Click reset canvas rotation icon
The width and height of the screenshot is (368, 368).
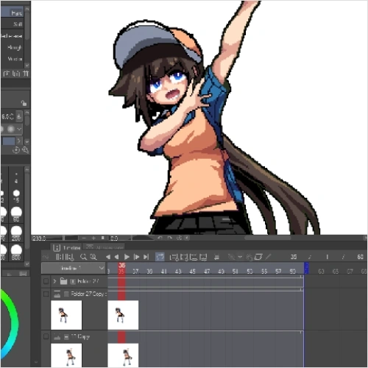pos(180,238)
